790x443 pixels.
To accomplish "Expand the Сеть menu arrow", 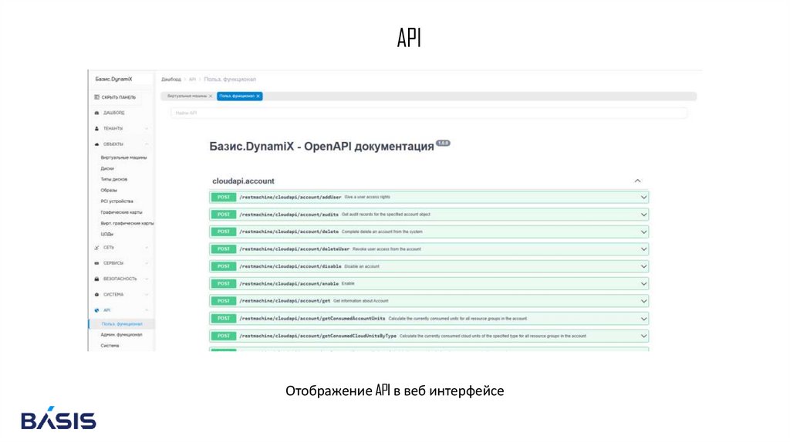I will click(147, 248).
